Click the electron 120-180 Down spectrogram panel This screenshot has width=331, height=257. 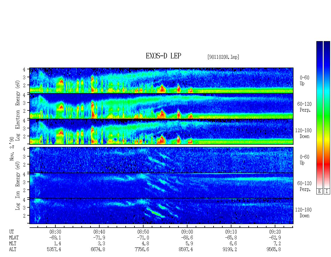(x=161, y=132)
